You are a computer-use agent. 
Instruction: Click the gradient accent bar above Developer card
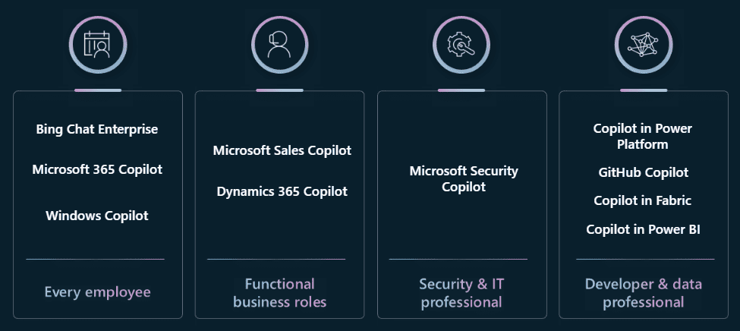tap(644, 90)
